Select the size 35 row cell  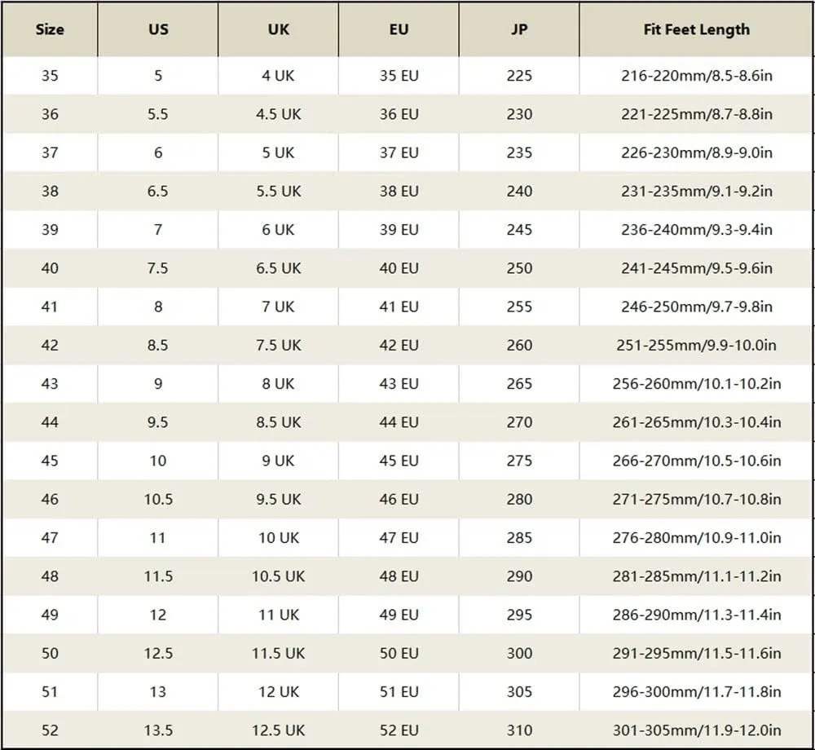[x=50, y=76]
